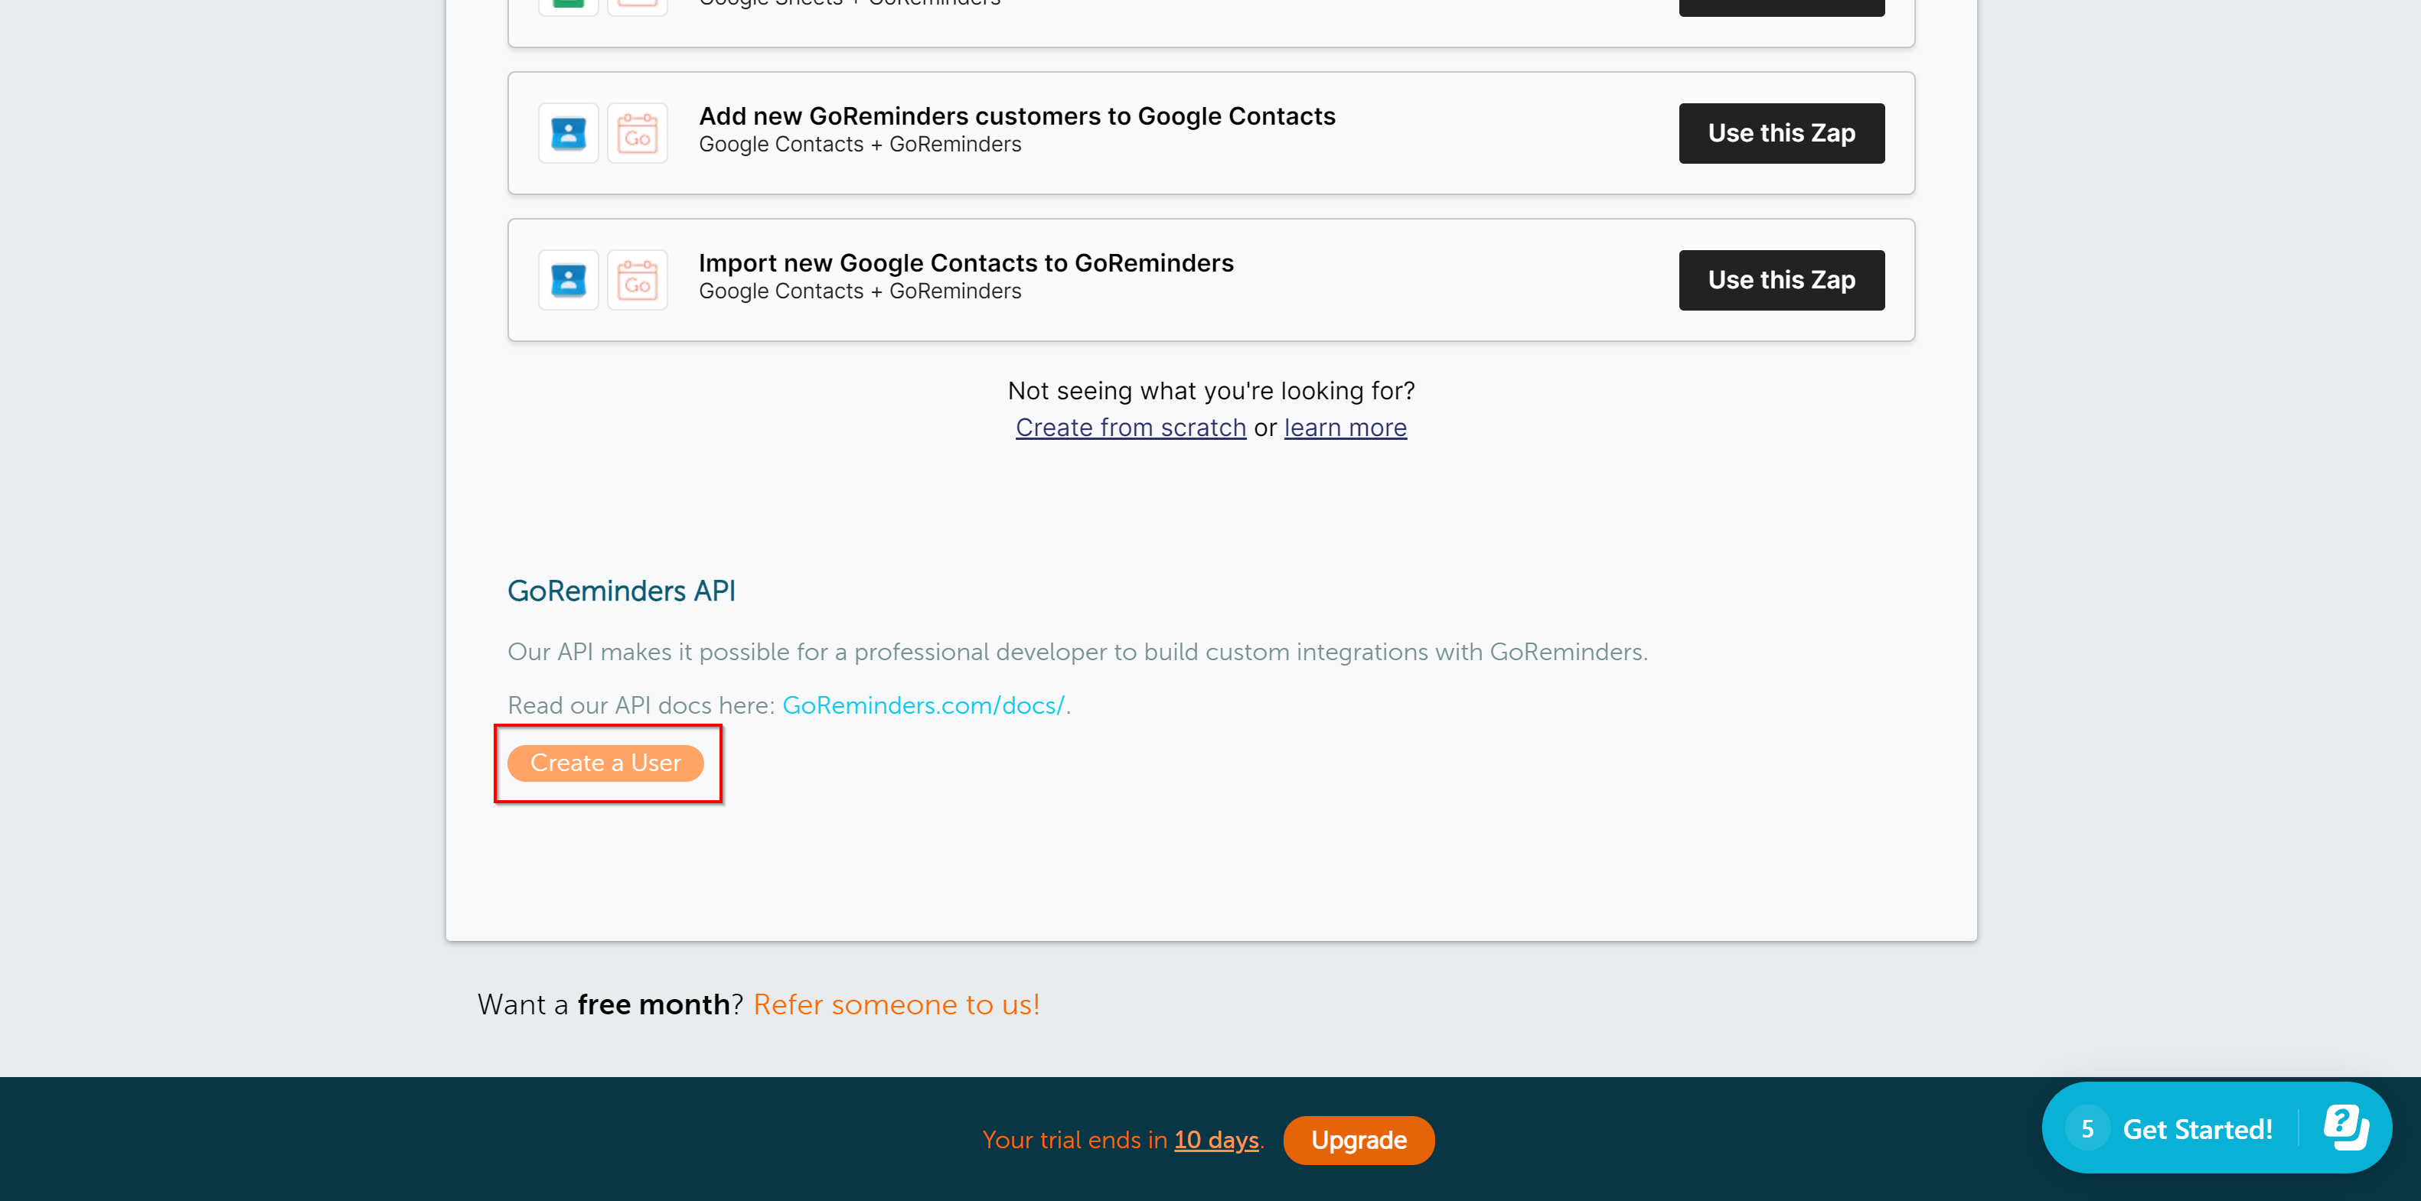Image resolution: width=2421 pixels, height=1201 pixels.
Task: Click the Google Contacts icon in Import Zap
Action: click(568, 279)
